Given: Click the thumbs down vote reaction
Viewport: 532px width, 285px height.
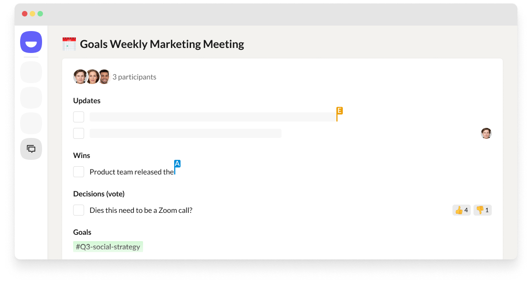Looking at the screenshot, I should click(x=482, y=210).
